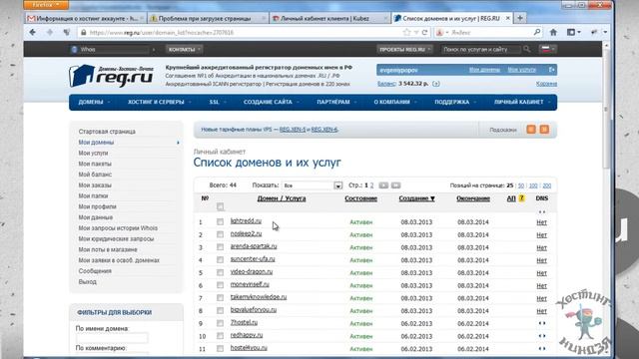Check the box for bigvalueforyou.ru in row 8
Viewport: 639px width, 359px height.
[220, 310]
